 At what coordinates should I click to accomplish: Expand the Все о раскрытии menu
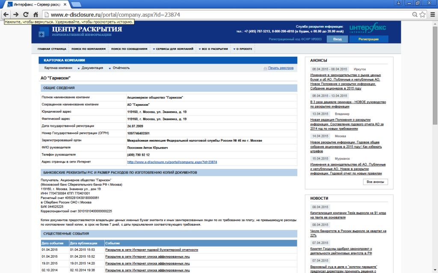(x=214, y=49)
